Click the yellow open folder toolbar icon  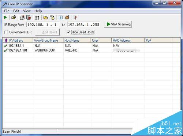point(46,18)
